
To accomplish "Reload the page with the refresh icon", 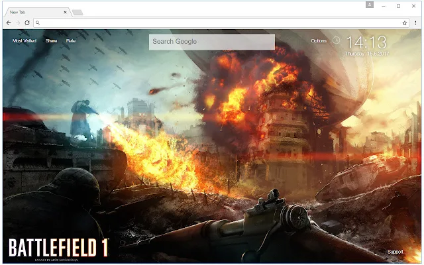I will 27,23.
